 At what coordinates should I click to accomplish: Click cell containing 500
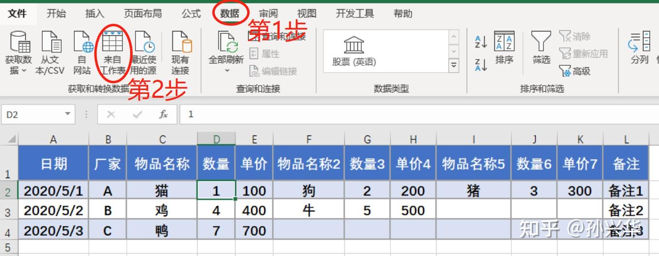click(x=413, y=211)
